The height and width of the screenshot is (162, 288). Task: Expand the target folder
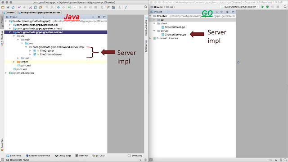14,62
